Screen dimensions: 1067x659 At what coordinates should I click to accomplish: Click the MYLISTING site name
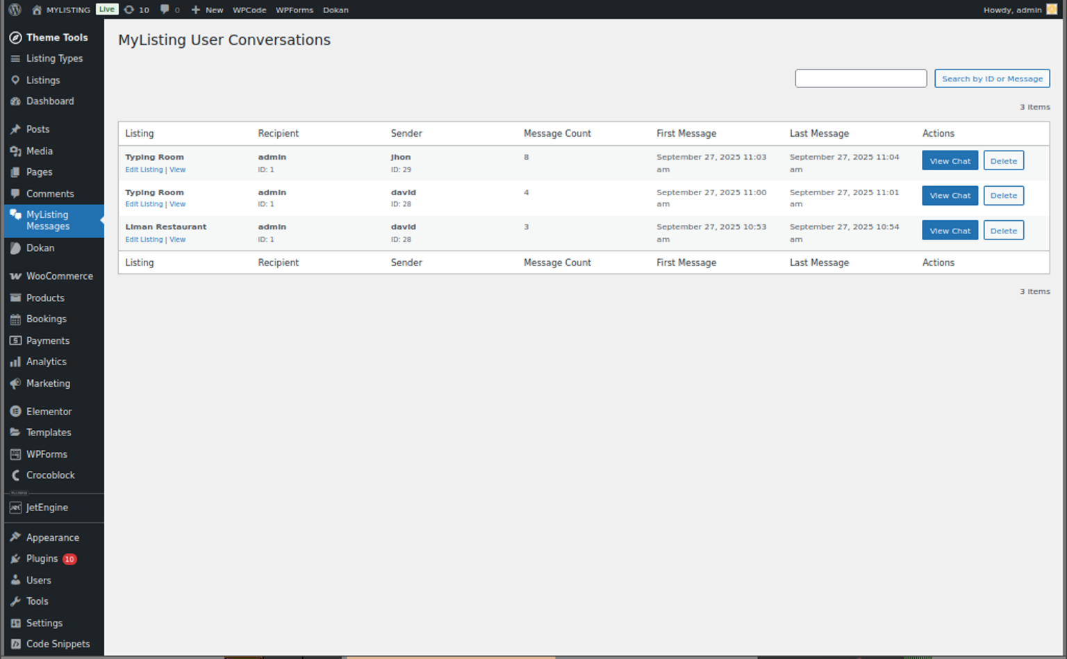[68, 10]
